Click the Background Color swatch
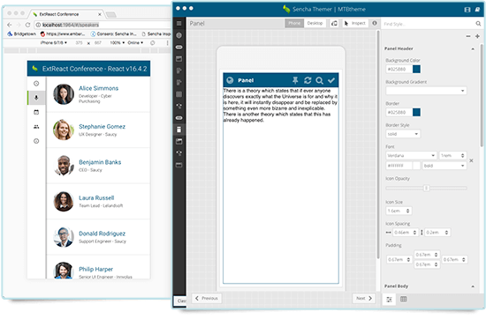The image size is (486, 319). (416, 69)
